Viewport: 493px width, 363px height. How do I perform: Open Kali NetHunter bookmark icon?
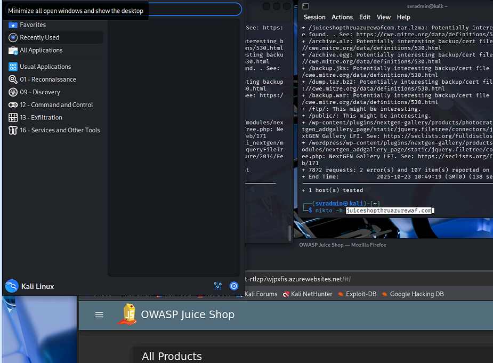286,294
